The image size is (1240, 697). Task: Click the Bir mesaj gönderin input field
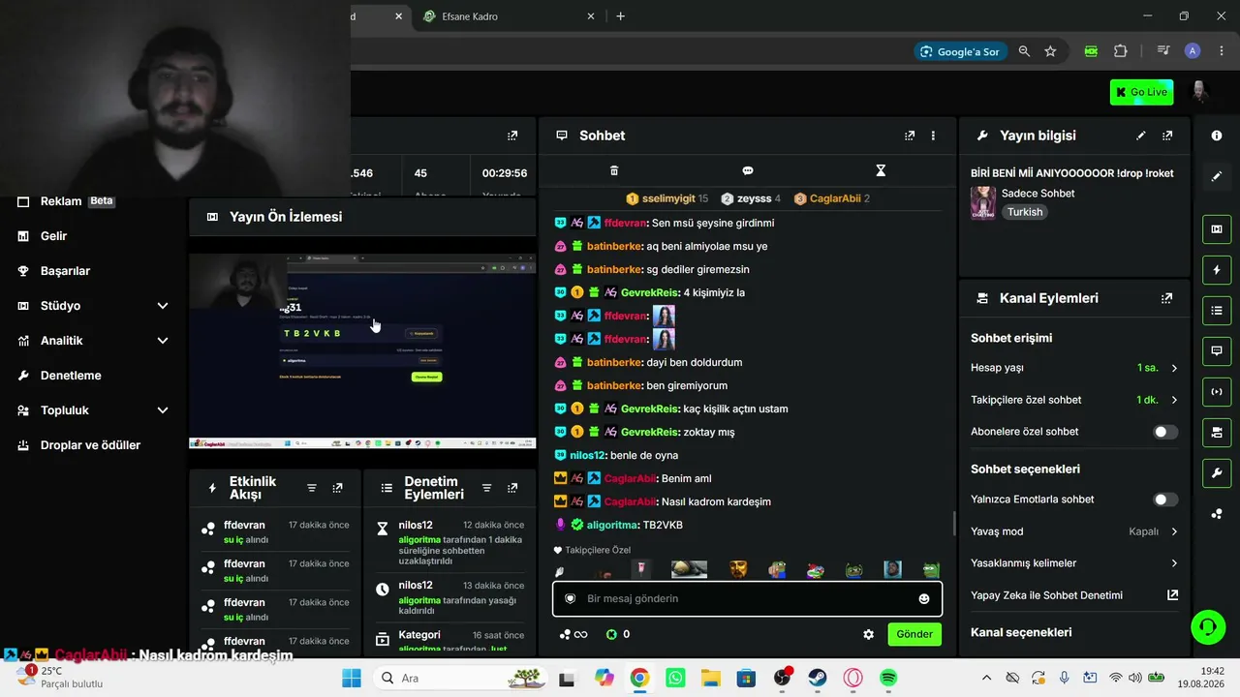pyautogui.click(x=746, y=599)
